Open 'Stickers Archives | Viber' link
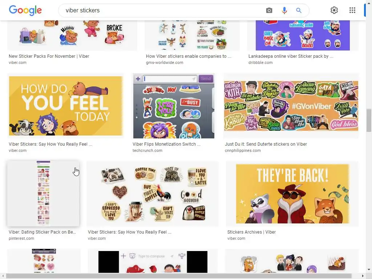 coord(251,232)
